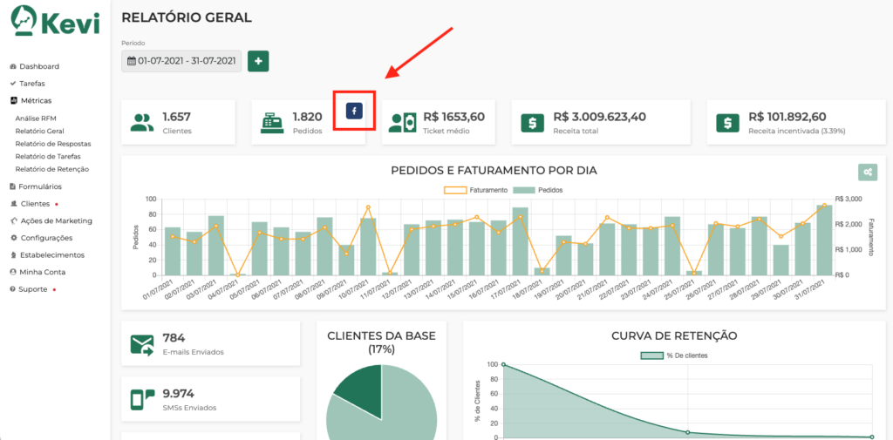Click the Minha Conta user icon
893x440 pixels.
[x=13, y=272]
